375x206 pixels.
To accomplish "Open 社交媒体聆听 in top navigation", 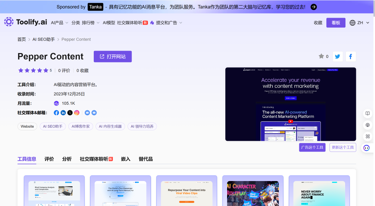I will tap(132, 23).
